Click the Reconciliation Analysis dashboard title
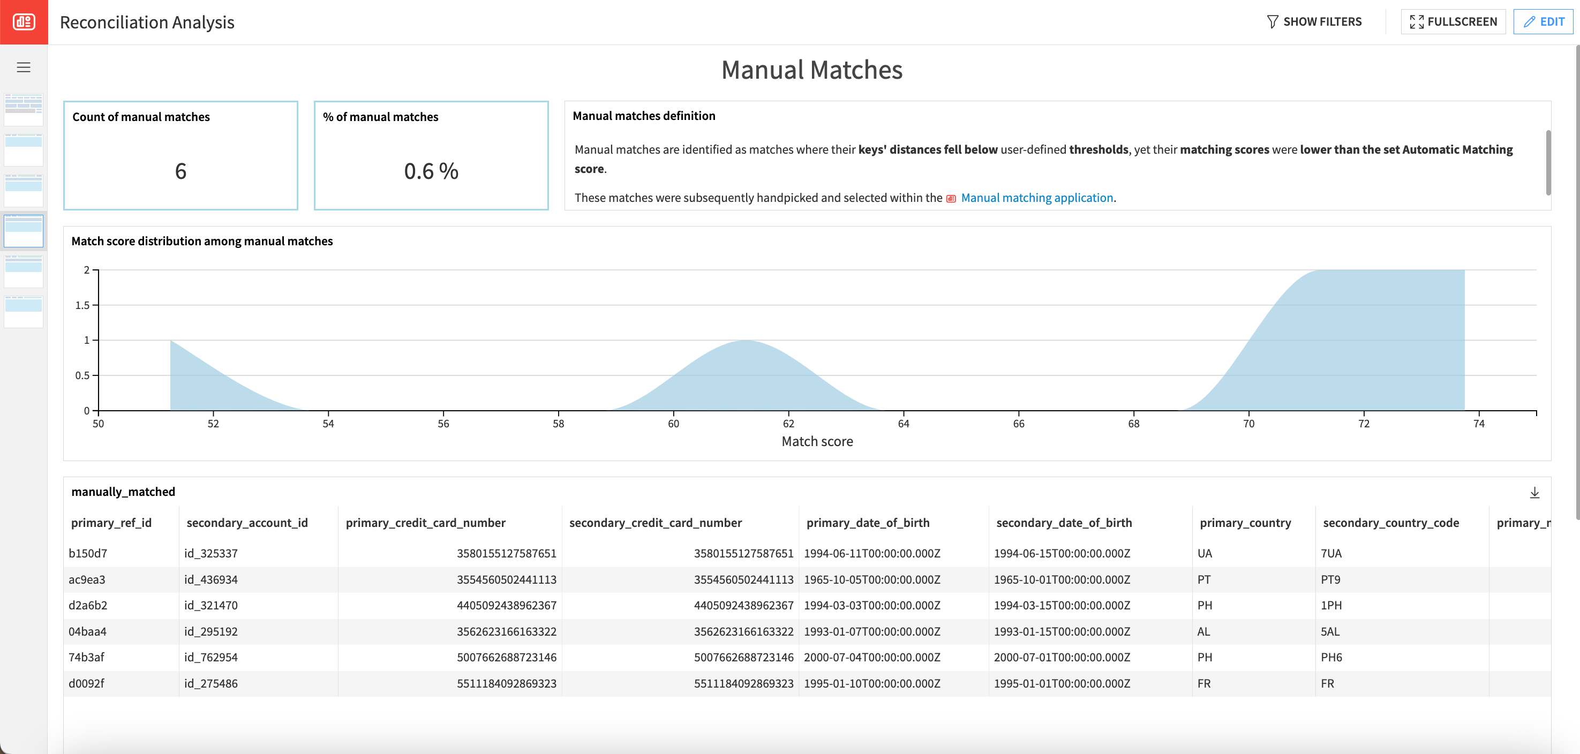 pyautogui.click(x=147, y=22)
